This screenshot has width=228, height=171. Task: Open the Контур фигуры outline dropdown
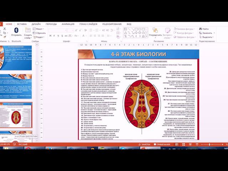184,33
